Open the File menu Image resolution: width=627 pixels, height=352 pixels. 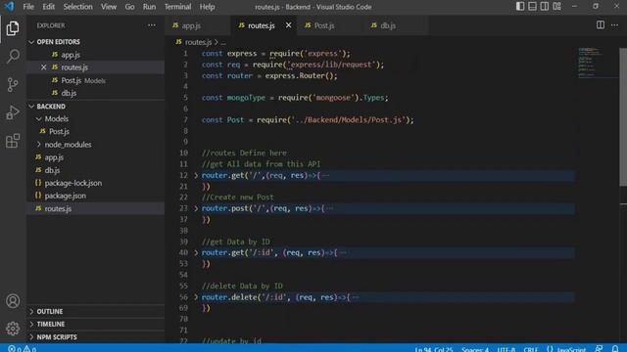click(x=28, y=7)
